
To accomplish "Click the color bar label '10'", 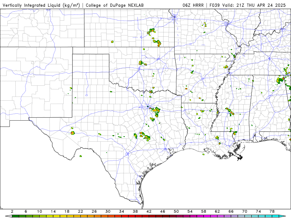I will click(40, 211).
